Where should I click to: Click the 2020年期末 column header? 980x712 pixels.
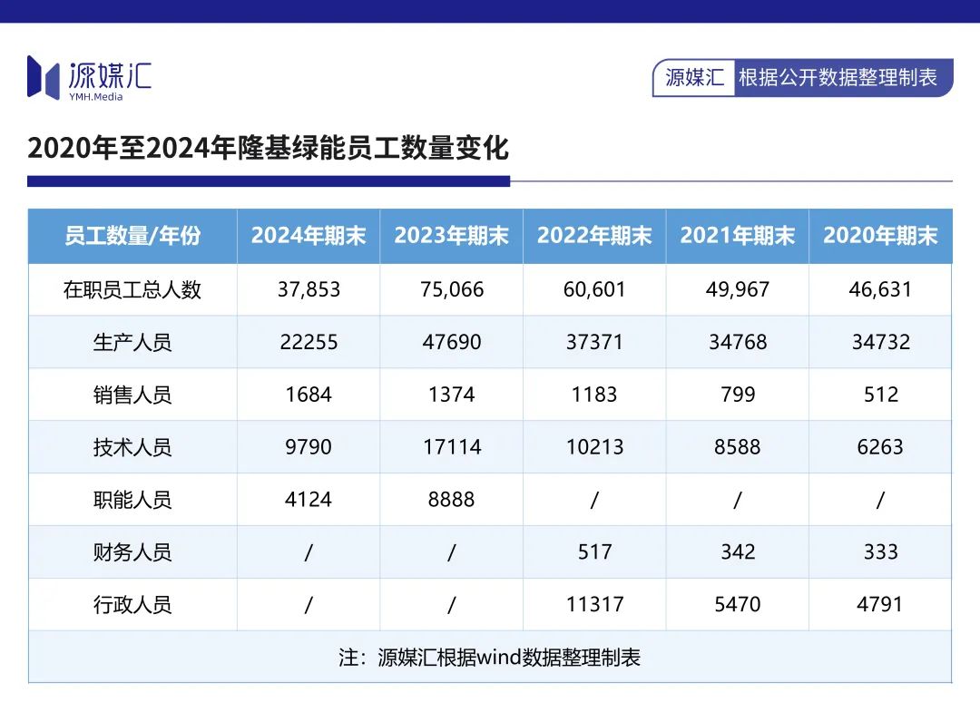880,236
